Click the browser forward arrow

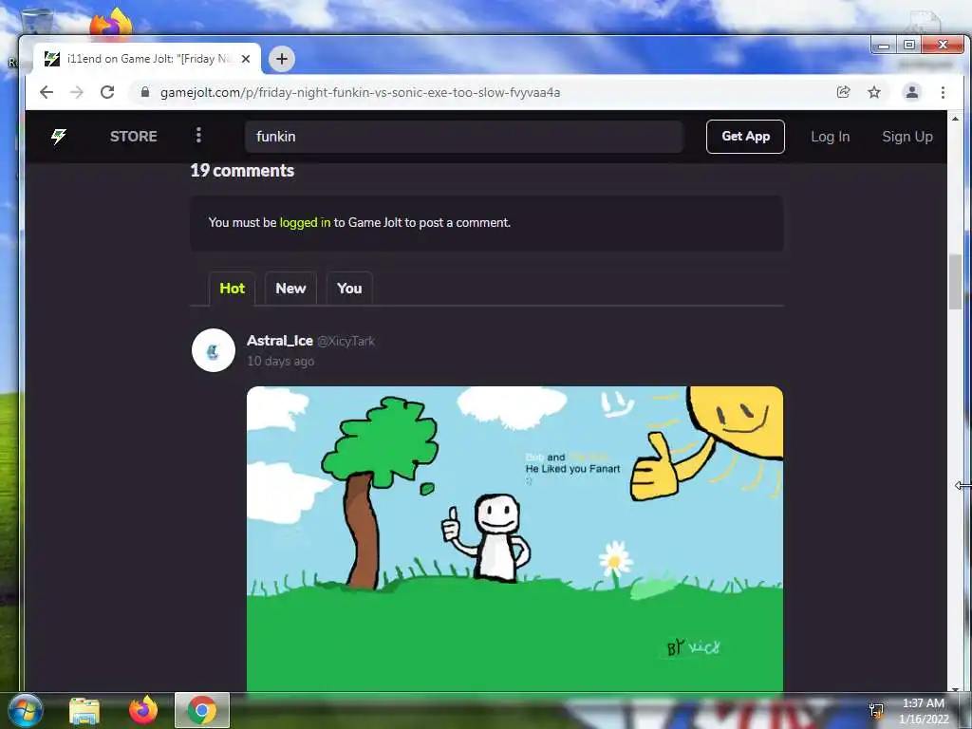pyautogui.click(x=76, y=92)
